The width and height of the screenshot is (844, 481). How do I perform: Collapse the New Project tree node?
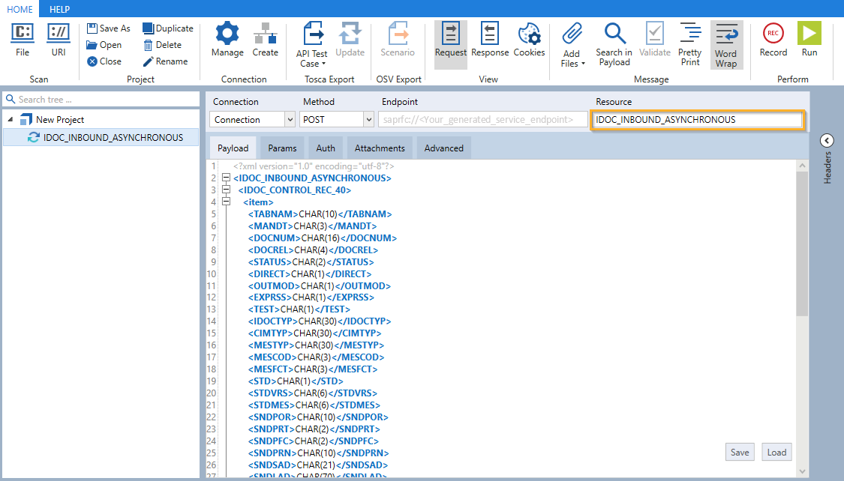tap(11, 120)
